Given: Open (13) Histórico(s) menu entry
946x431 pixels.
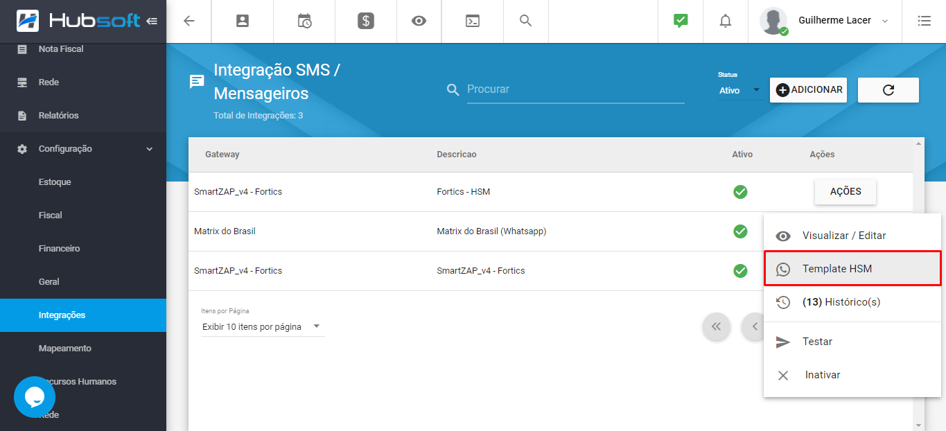Looking at the screenshot, I should pyautogui.click(x=852, y=302).
